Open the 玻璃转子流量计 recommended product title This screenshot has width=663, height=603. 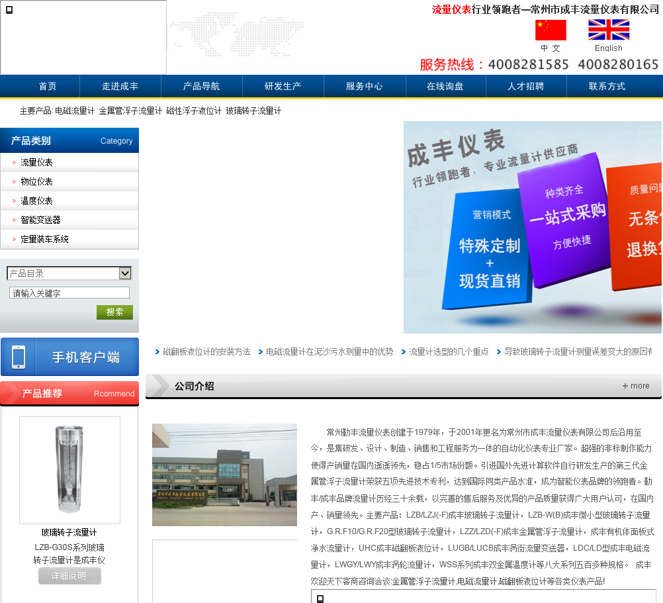click(69, 532)
